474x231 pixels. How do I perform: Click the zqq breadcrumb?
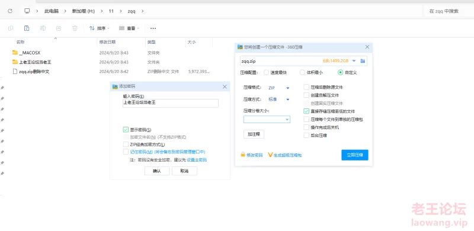point(132,11)
